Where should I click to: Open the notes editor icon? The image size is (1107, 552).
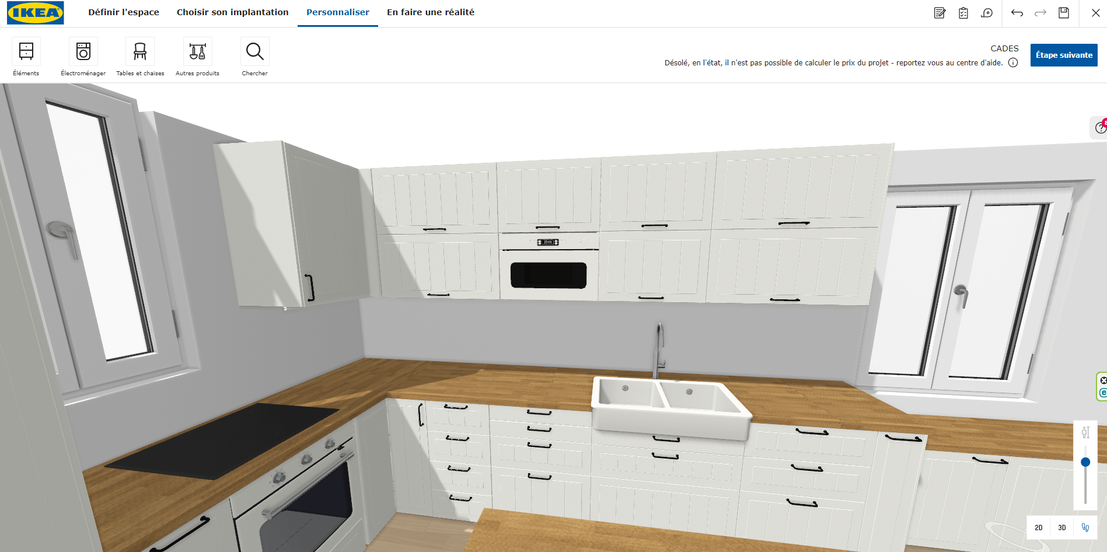tap(940, 13)
